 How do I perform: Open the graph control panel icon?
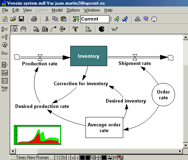coord(146,19)
